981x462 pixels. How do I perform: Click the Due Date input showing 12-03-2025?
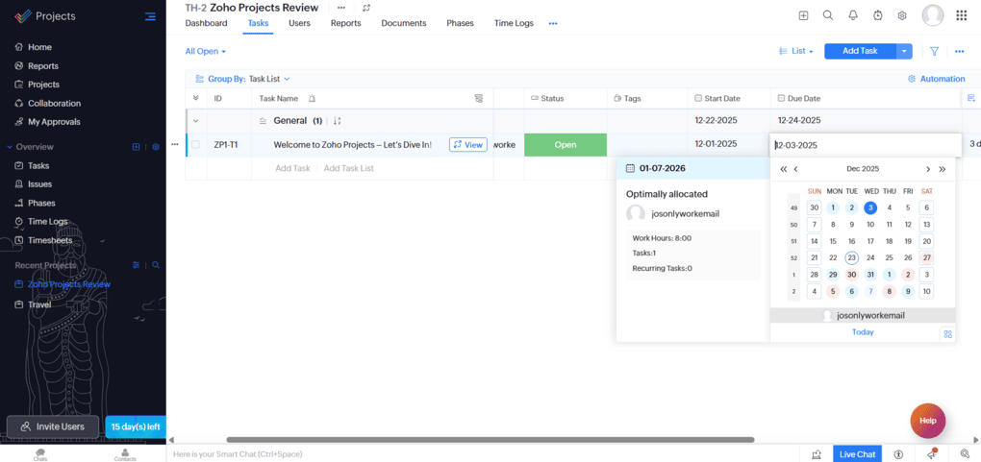tap(866, 145)
